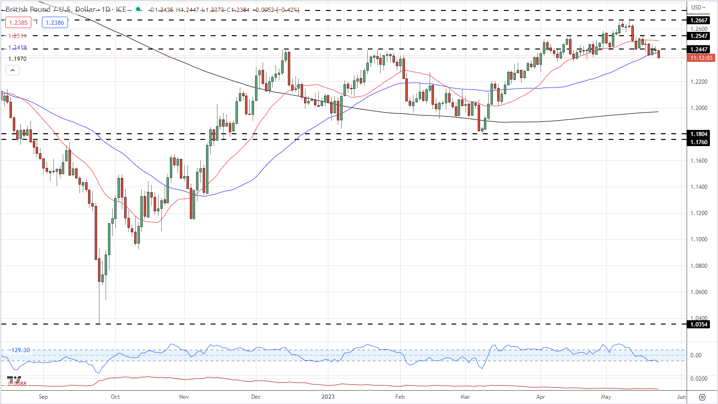Click the green market status dot
718x404 pixels.
point(138,9)
